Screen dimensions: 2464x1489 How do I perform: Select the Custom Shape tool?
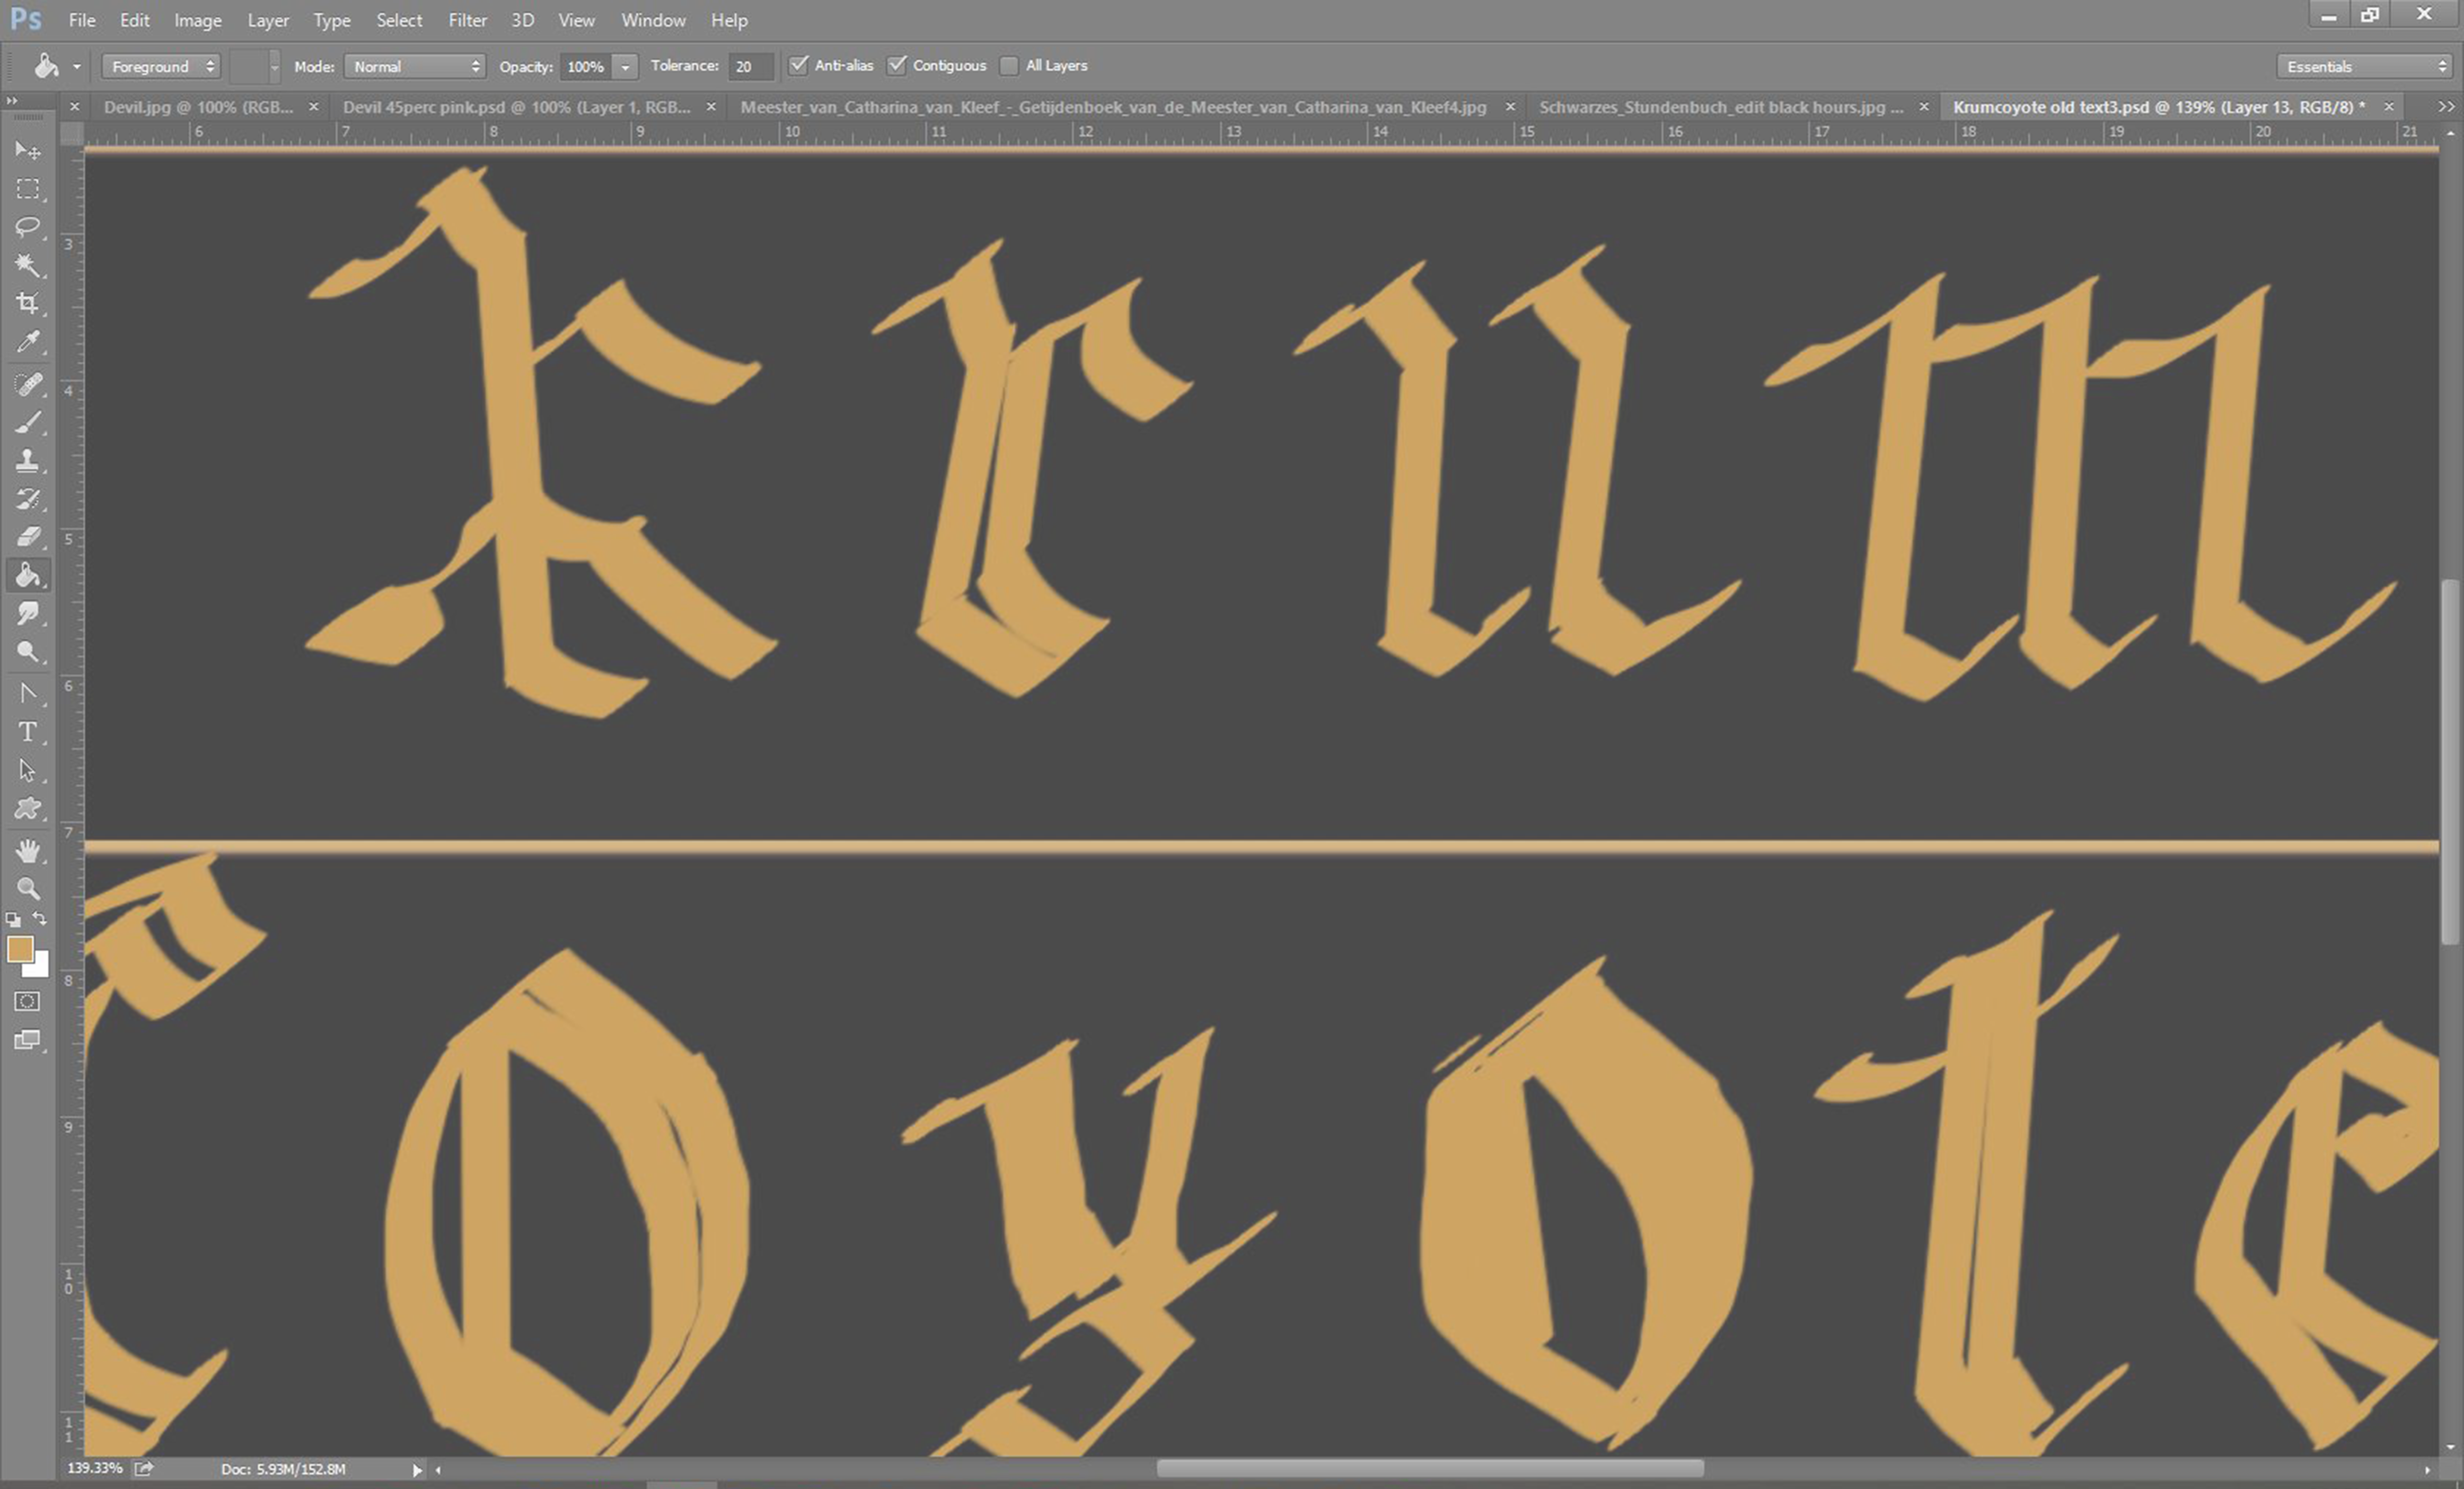click(27, 808)
